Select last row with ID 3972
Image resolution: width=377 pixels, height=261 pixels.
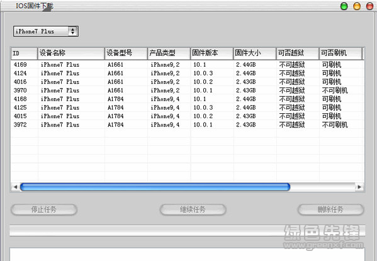[x=188, y=125]
